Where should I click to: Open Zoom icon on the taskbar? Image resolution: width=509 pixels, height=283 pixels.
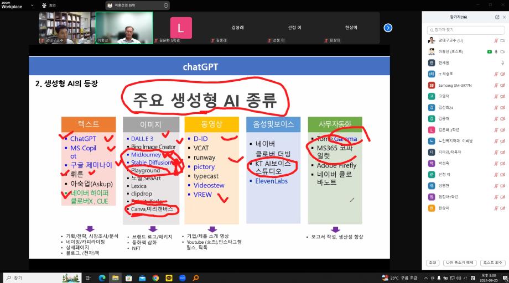point(183,278)
